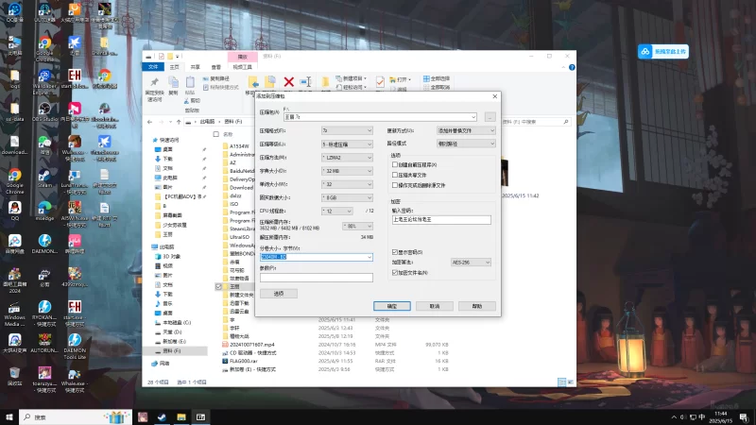
Task: Open the 32 MB dictionary size dropdown
Action: click(347, 171)
